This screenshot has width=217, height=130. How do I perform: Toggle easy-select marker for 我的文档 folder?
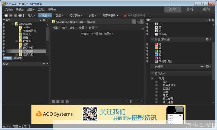4,55
